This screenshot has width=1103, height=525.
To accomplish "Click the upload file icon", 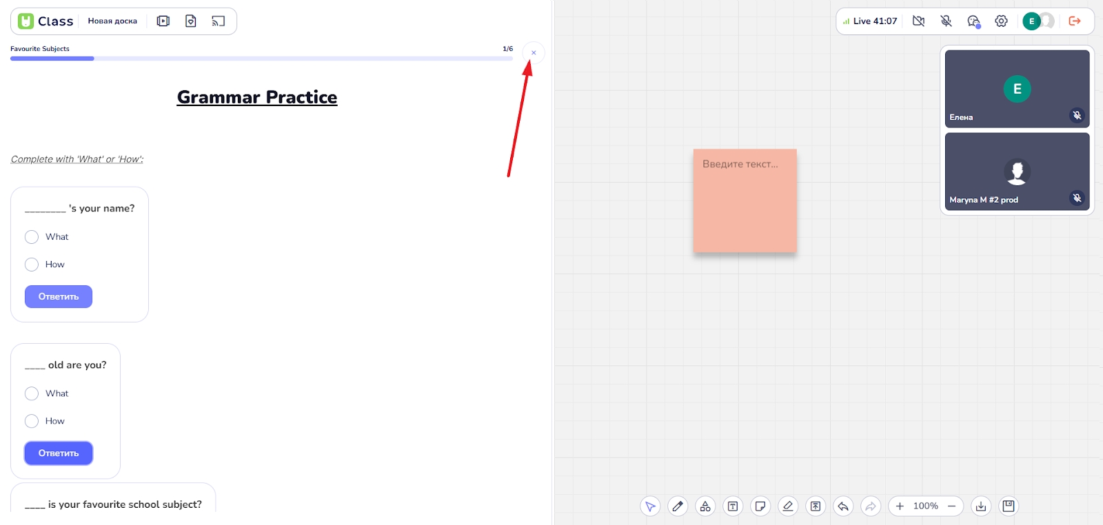I will point(816,506).
